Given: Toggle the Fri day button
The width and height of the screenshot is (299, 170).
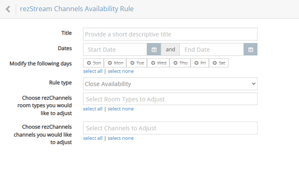Looking at the screenshot, I should (200, 63).
